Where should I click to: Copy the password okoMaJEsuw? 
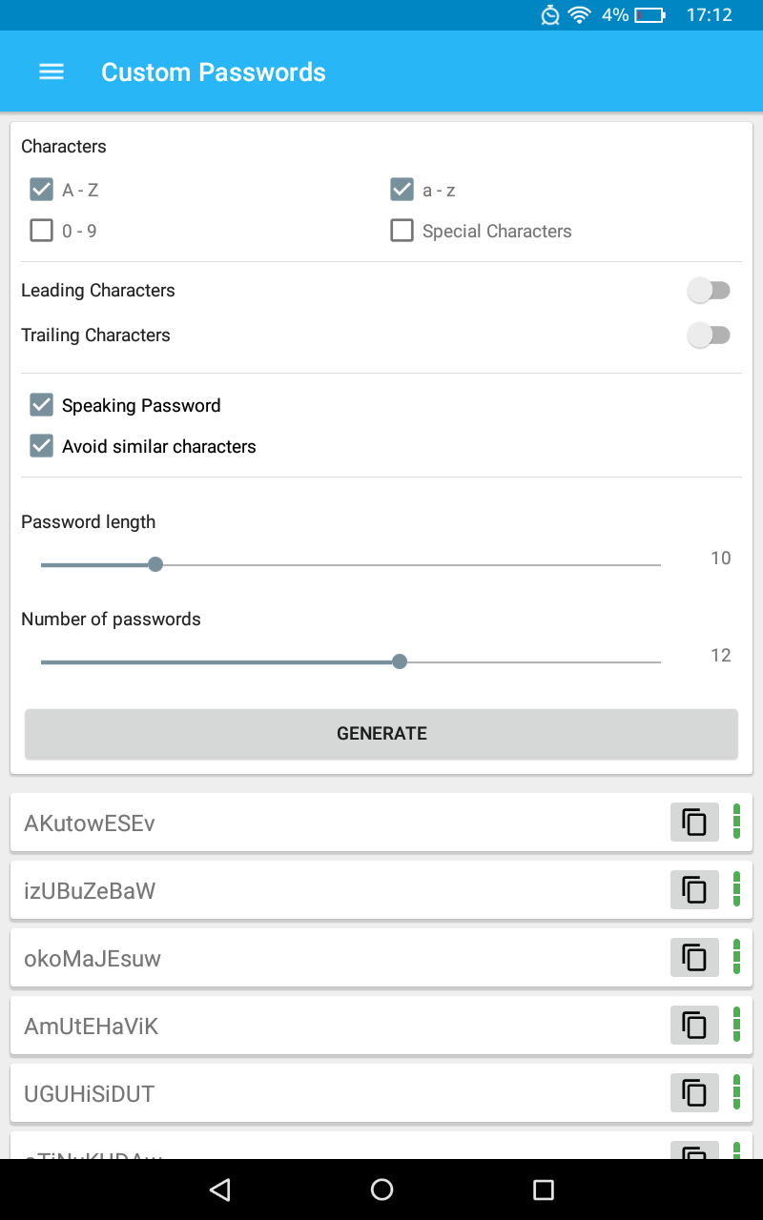694,957
